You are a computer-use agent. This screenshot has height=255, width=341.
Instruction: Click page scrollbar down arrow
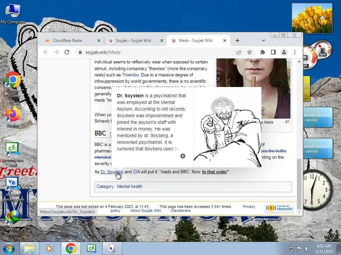(299, 212)
